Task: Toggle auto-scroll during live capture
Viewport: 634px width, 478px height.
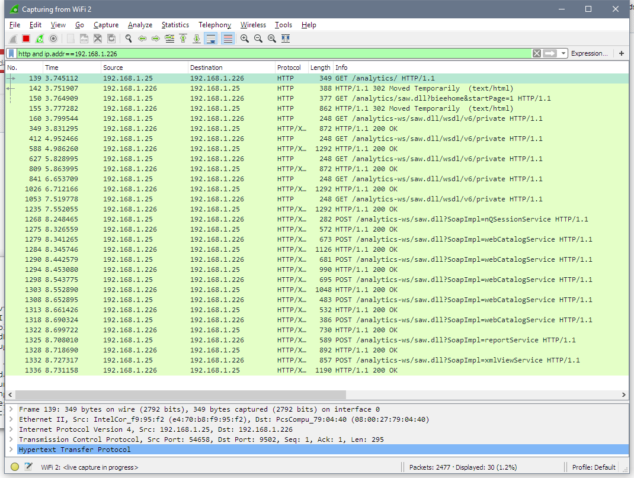Action: click(210, 39)
